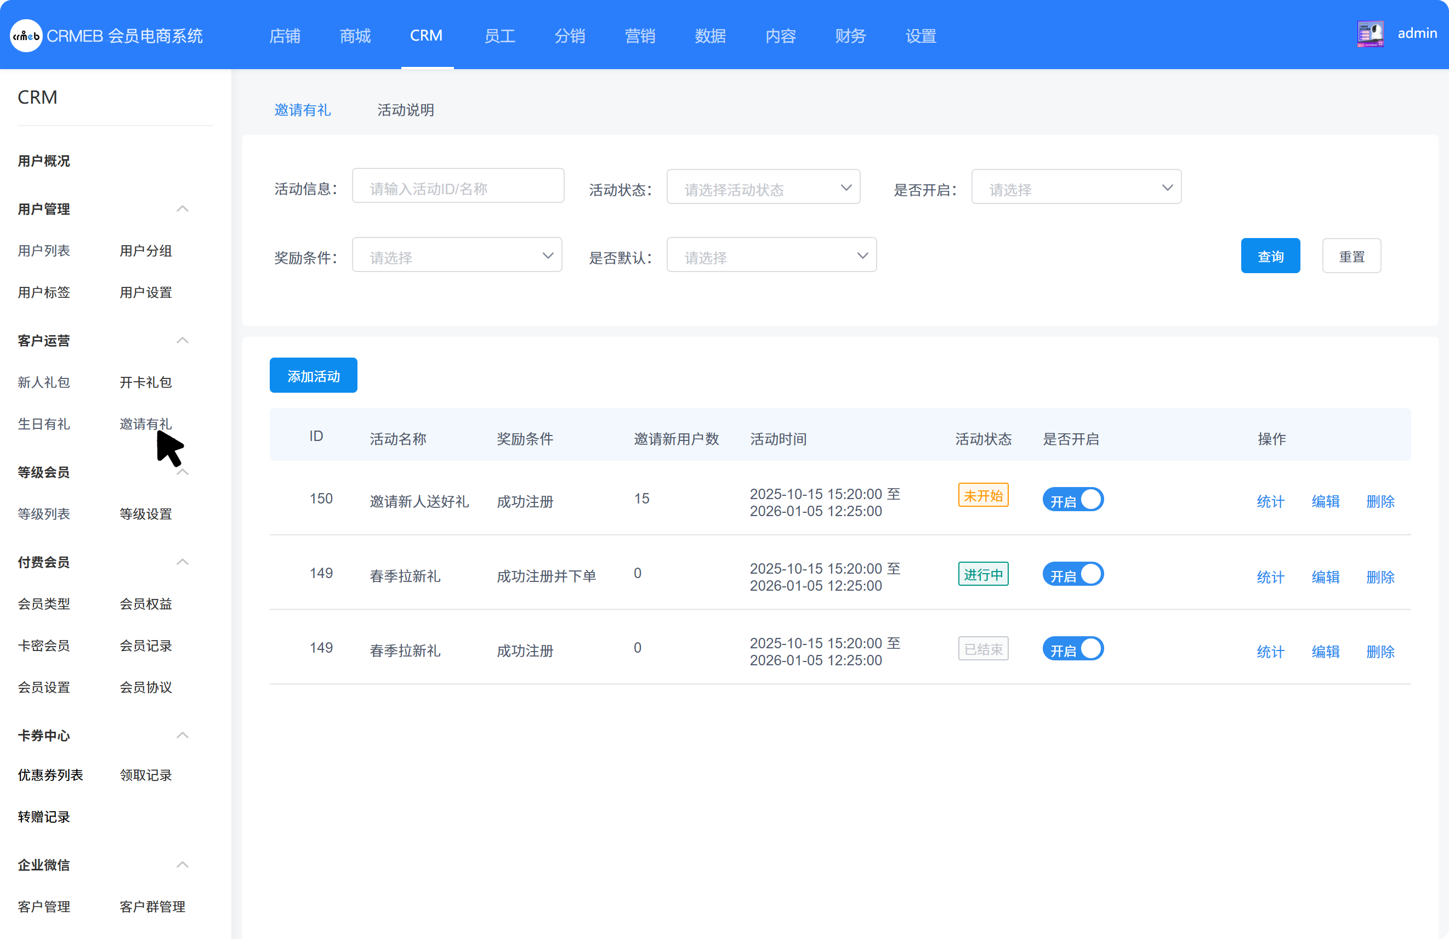Focus the 活动信息 input field
The width and height of the screenshot is (1449, 939).
tap(458, 186)
